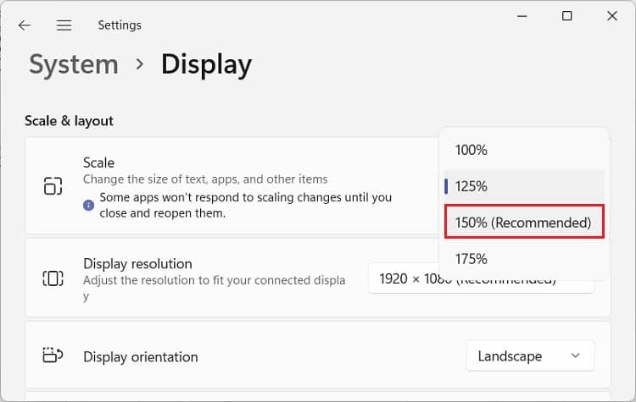The height and width of the screenshot is (402, 636).
Task: Go to System in the breadcrumb
Action: pyautogui.click(x=74, y=65)
